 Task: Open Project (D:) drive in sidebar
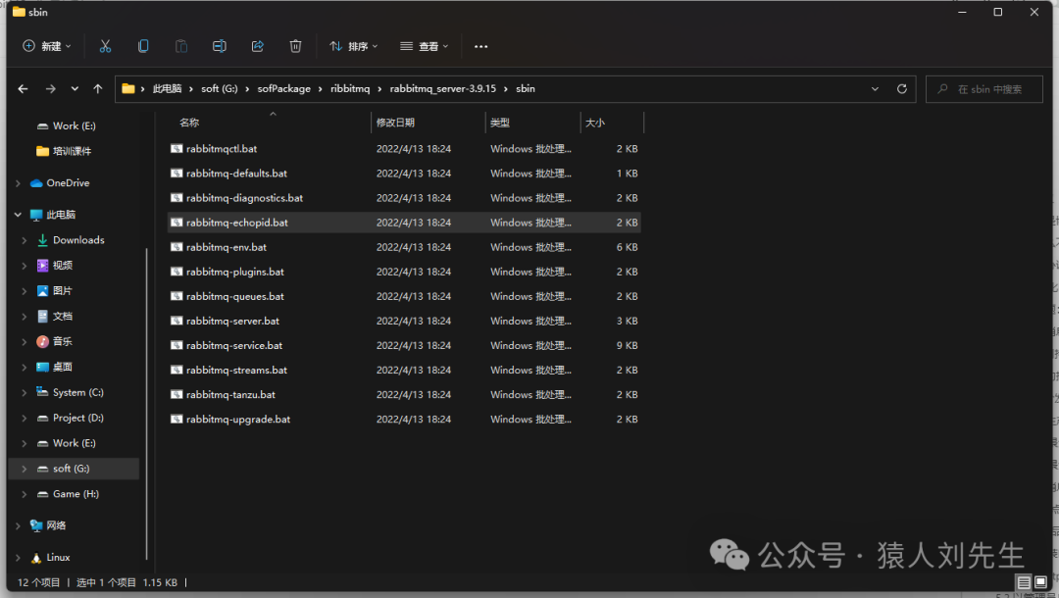coord(77,418)
